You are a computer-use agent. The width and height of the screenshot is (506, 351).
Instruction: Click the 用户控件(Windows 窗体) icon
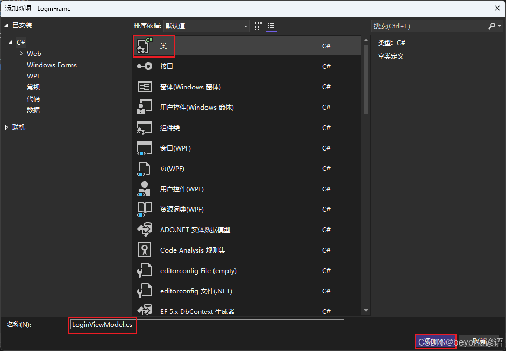(144, 107)
